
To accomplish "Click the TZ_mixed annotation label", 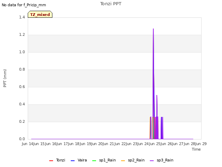I will pos(40,14).
